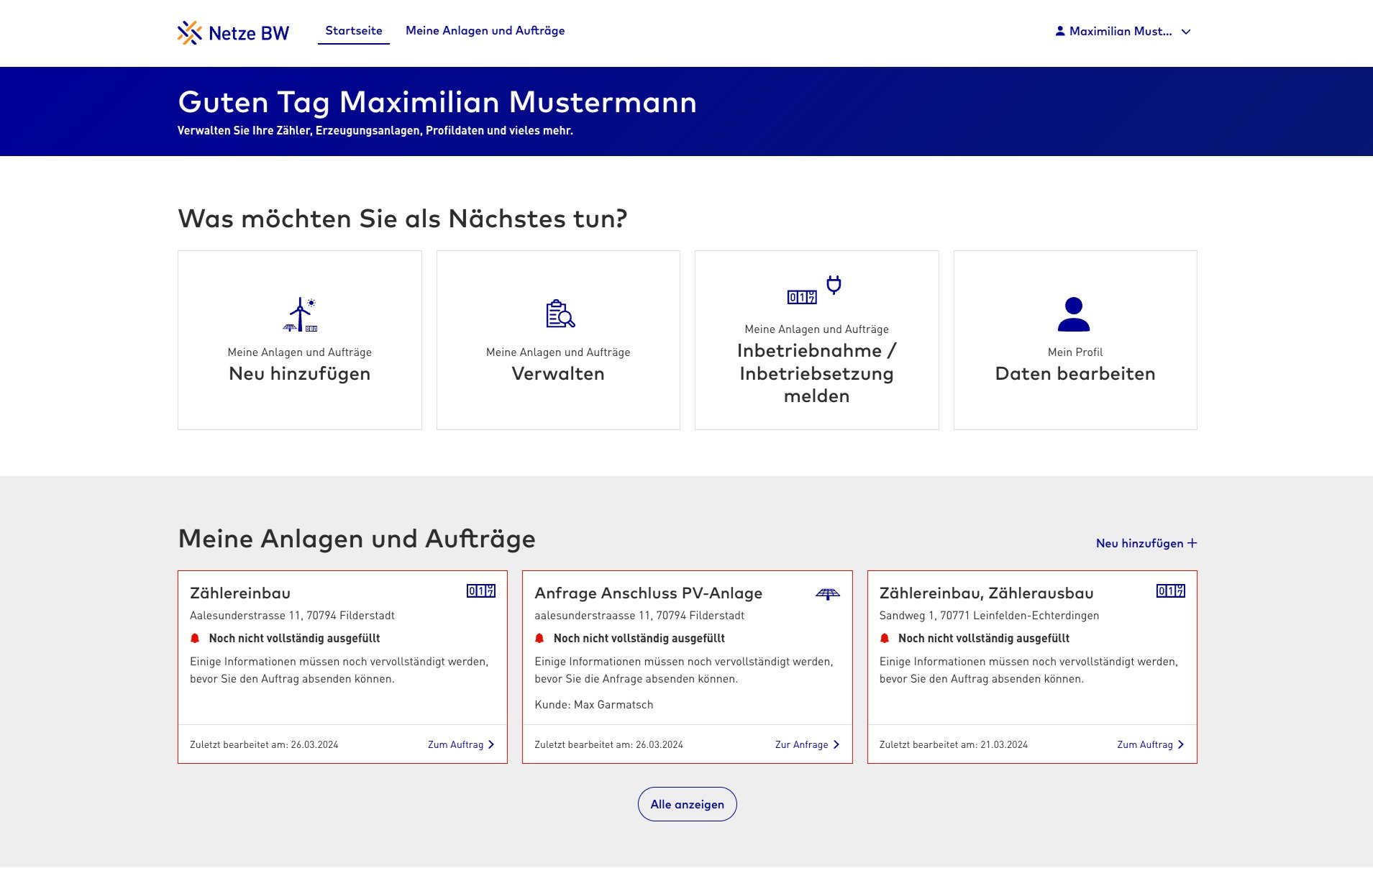Click the Kunde: Max Garmatsch text
Image resolution: width=1373 pixels, height=894 pixels.
tap(594, 704)
